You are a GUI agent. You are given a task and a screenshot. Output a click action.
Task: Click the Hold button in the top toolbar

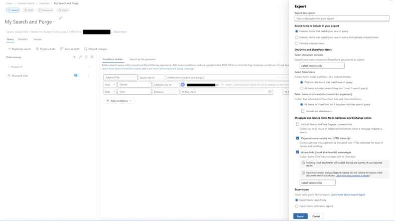(x=29, y=10)
